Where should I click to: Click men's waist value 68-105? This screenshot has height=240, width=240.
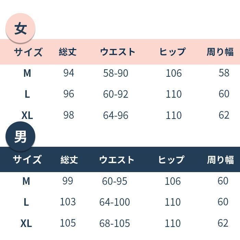pos(115,223)
